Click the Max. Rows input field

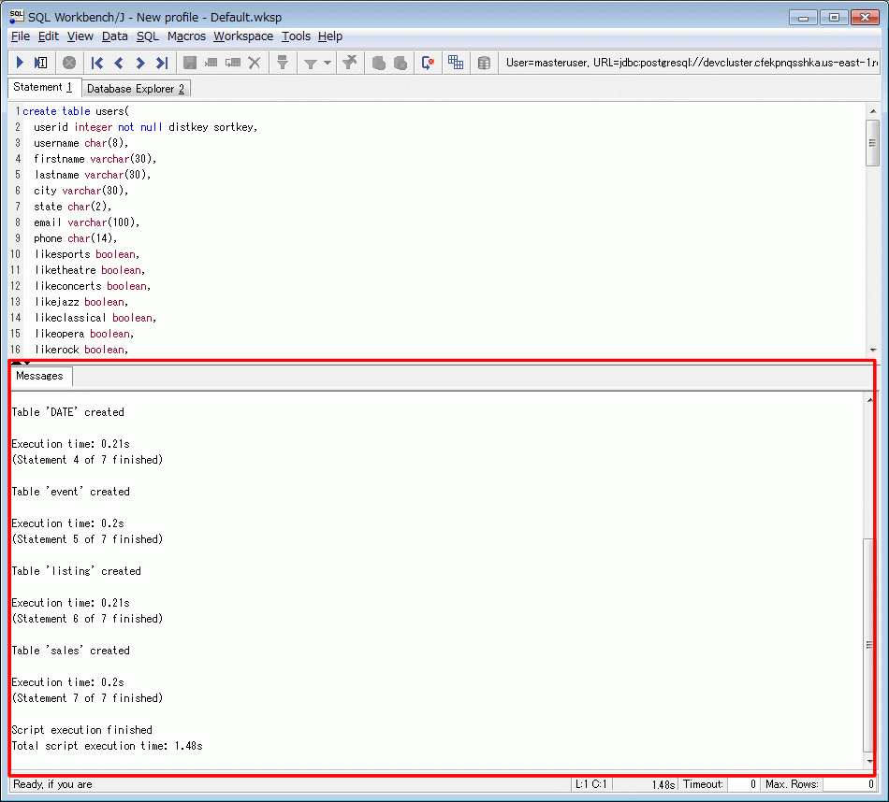[848, 784]
